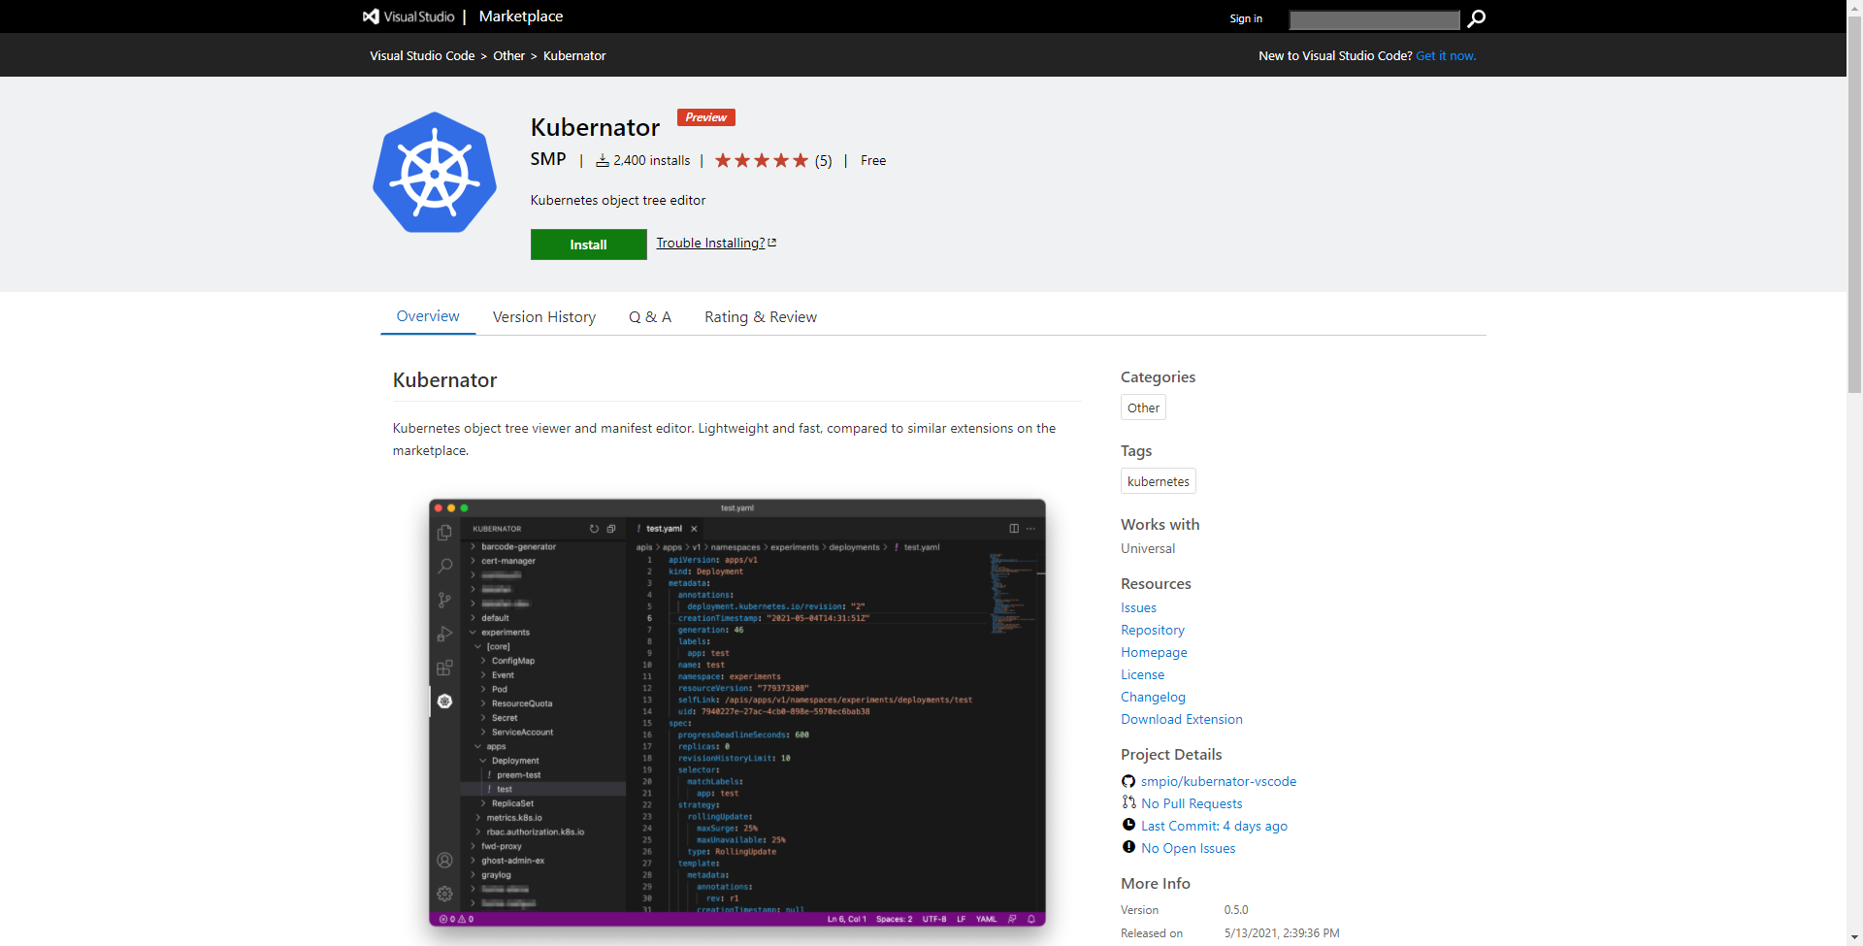This screenshot has width=1863, height=946.
Task: Open the Trouble Installing link
Action: (x=710, y=243)
